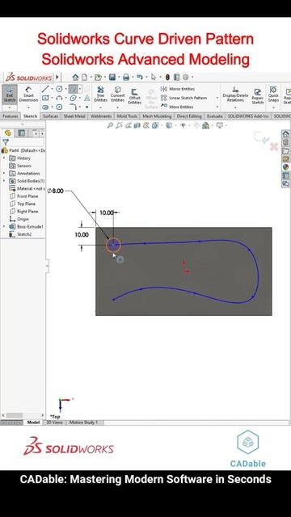This screenshot has width=291, height=517.
Task: Click the Select cursor tool
Action: [154, 78]
